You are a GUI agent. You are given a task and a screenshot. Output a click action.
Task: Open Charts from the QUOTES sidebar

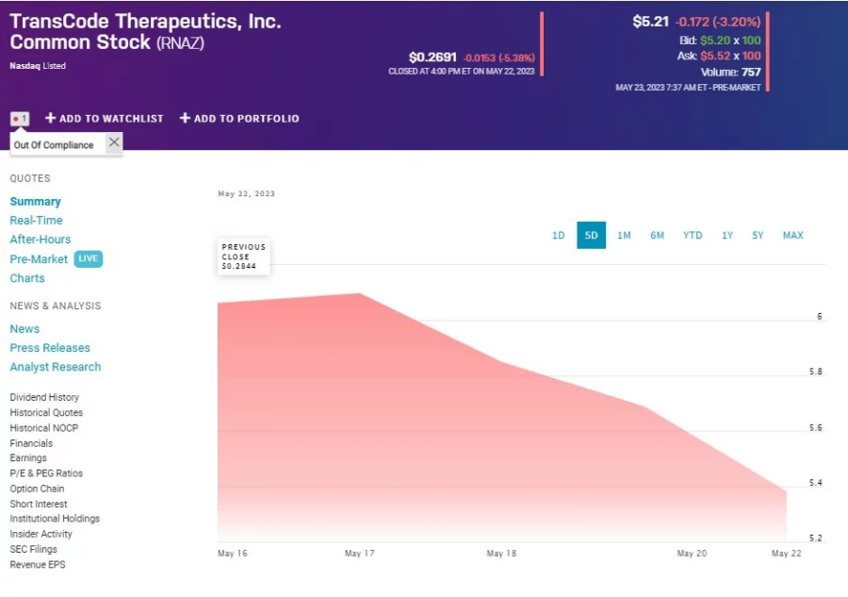[x=26, y=277]
